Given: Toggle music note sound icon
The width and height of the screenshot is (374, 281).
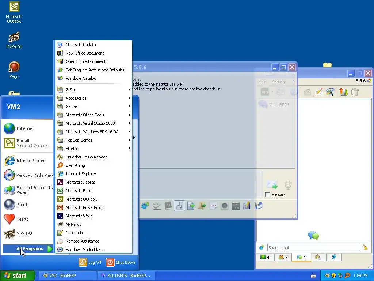Looking at the screenshot, I should click(179, 206).
